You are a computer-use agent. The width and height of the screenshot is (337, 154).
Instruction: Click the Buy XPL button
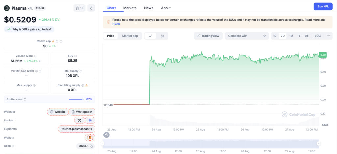click(323, 7)
